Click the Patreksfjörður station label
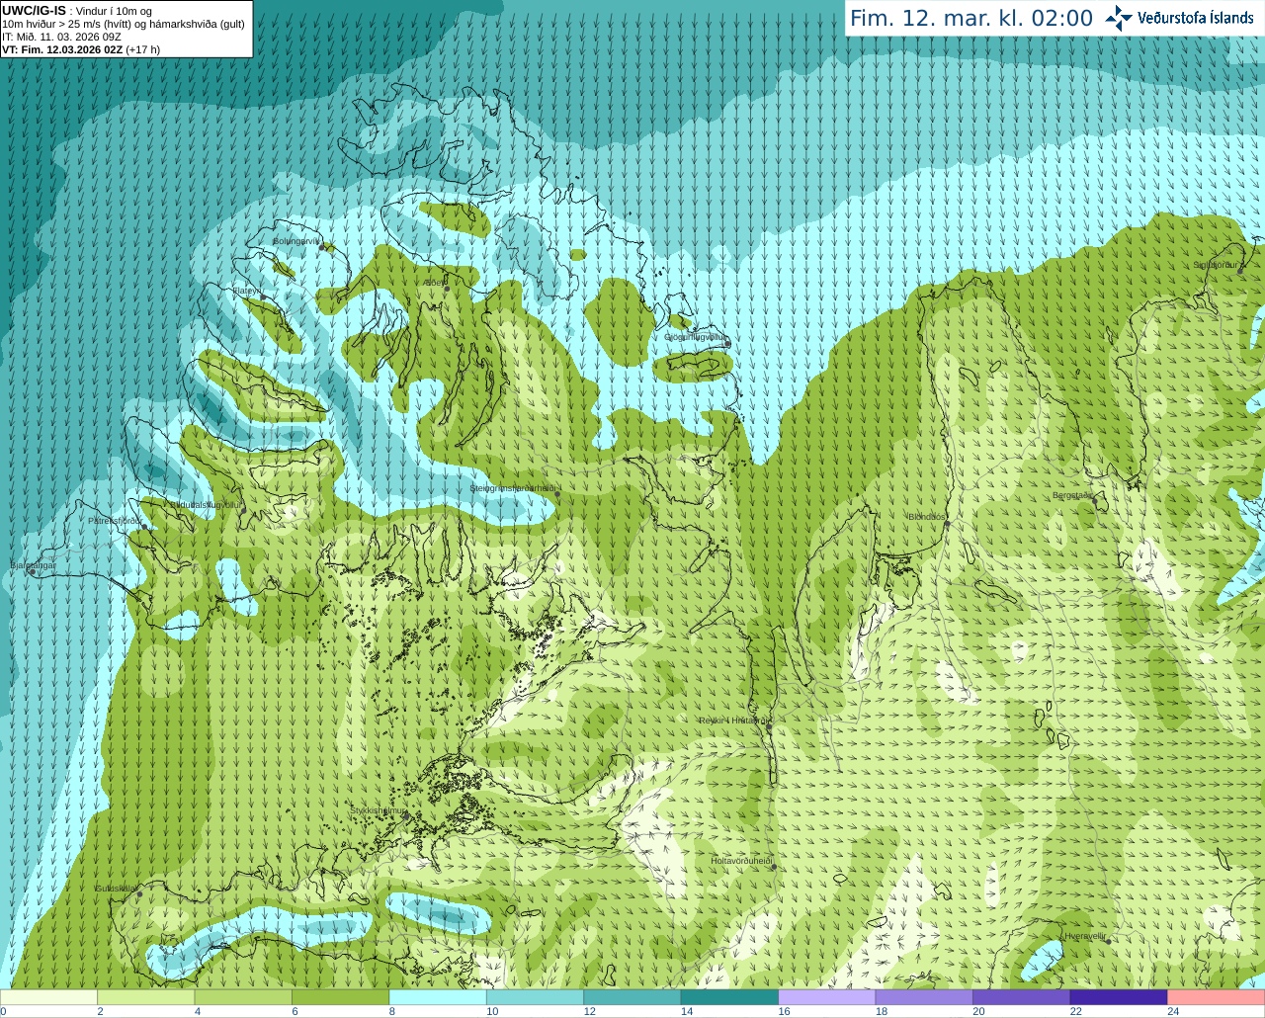Screen dimensions: 1265x1018 [115, 520]
